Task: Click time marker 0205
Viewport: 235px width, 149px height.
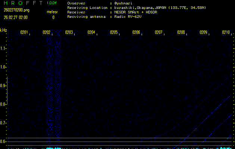Action: 114,32
